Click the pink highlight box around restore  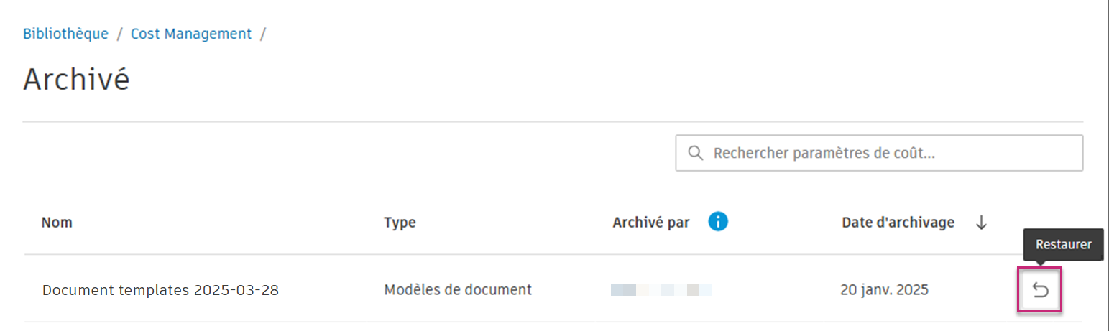point(1040,290)
